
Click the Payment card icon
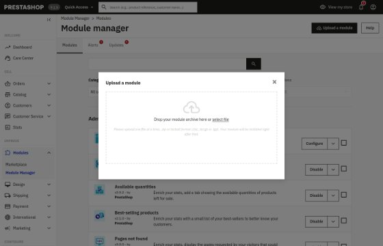(8, 206)
